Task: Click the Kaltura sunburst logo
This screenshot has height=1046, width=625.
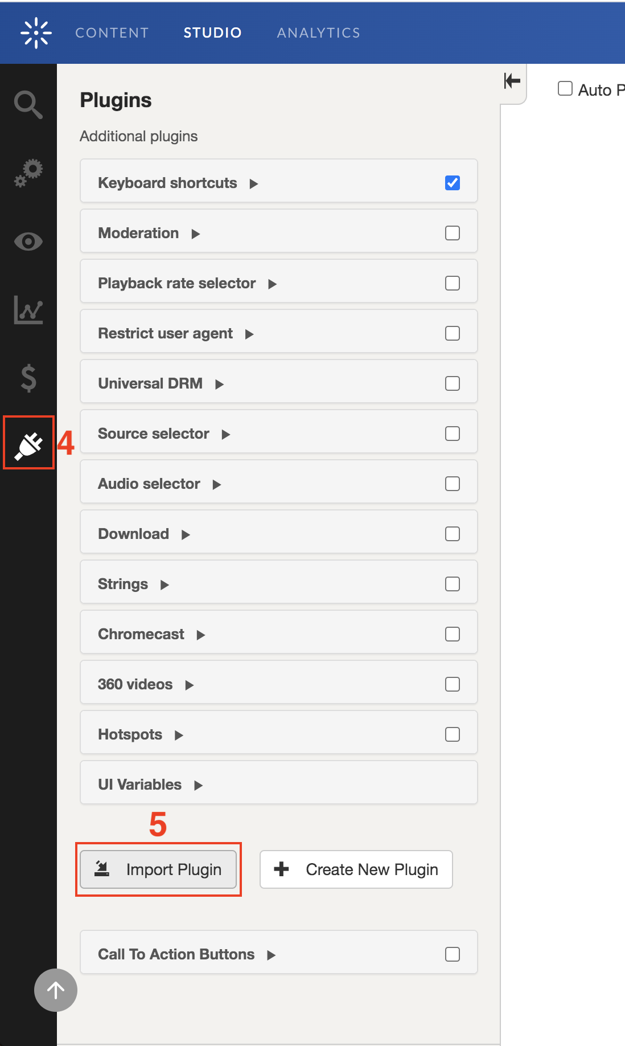Action: [36, 33]
